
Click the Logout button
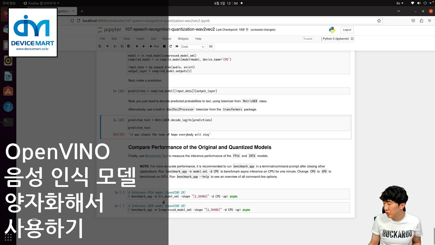click(x=347, y=30)
